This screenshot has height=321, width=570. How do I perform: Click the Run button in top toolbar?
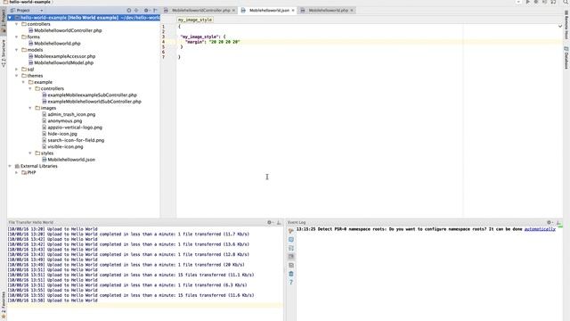pyautogui.click(x=528, y=2)
